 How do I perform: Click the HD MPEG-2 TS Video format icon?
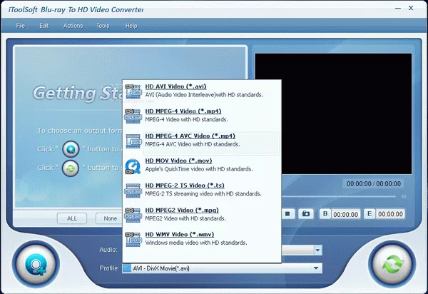pyautogui.click(x=133, y=191)
